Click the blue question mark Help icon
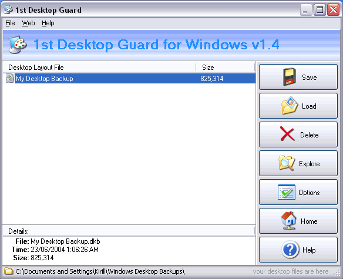343x279 pixels. point(290,250)
